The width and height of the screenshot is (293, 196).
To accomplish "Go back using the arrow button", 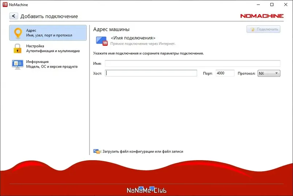I will 14,16.
